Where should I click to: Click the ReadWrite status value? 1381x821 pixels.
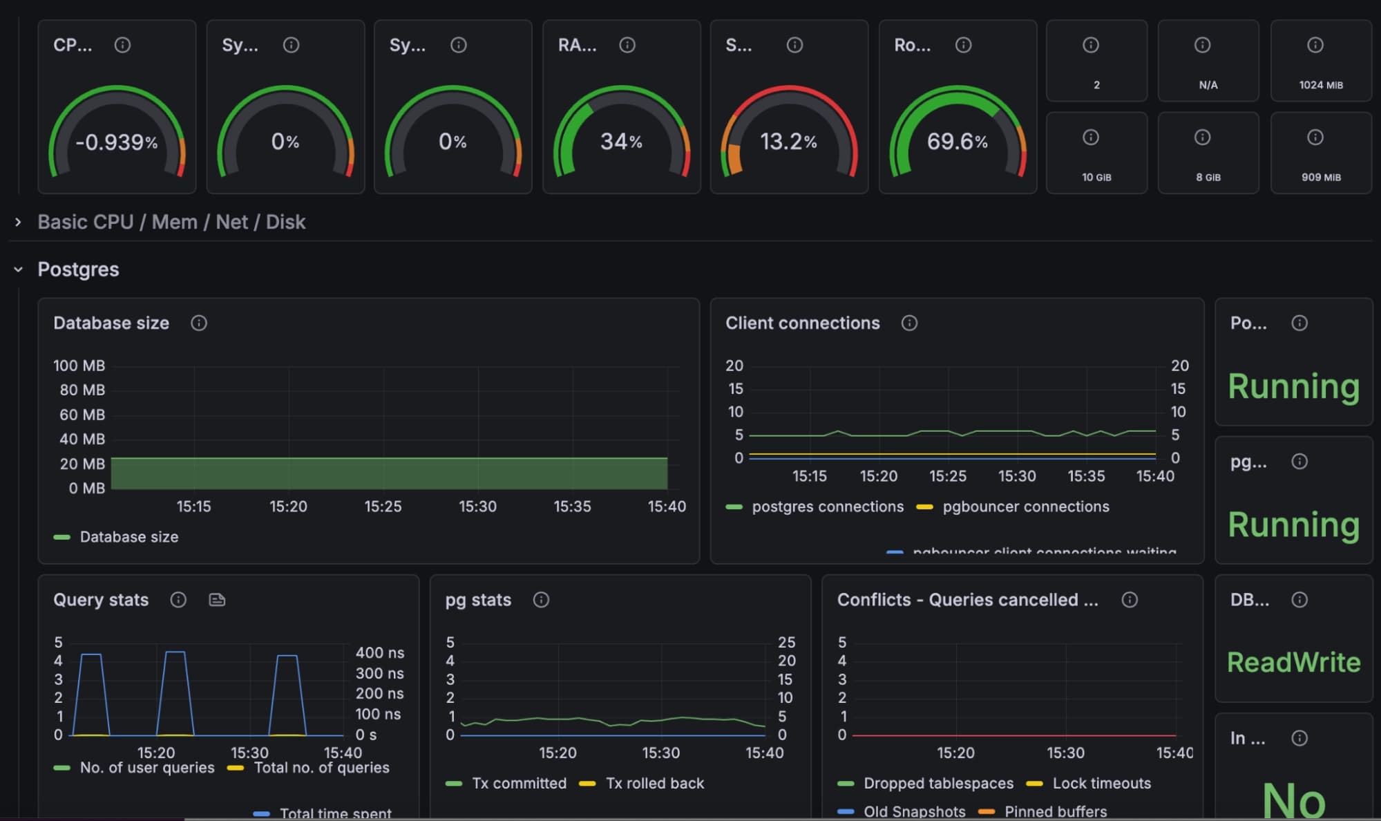(1294, 662)
